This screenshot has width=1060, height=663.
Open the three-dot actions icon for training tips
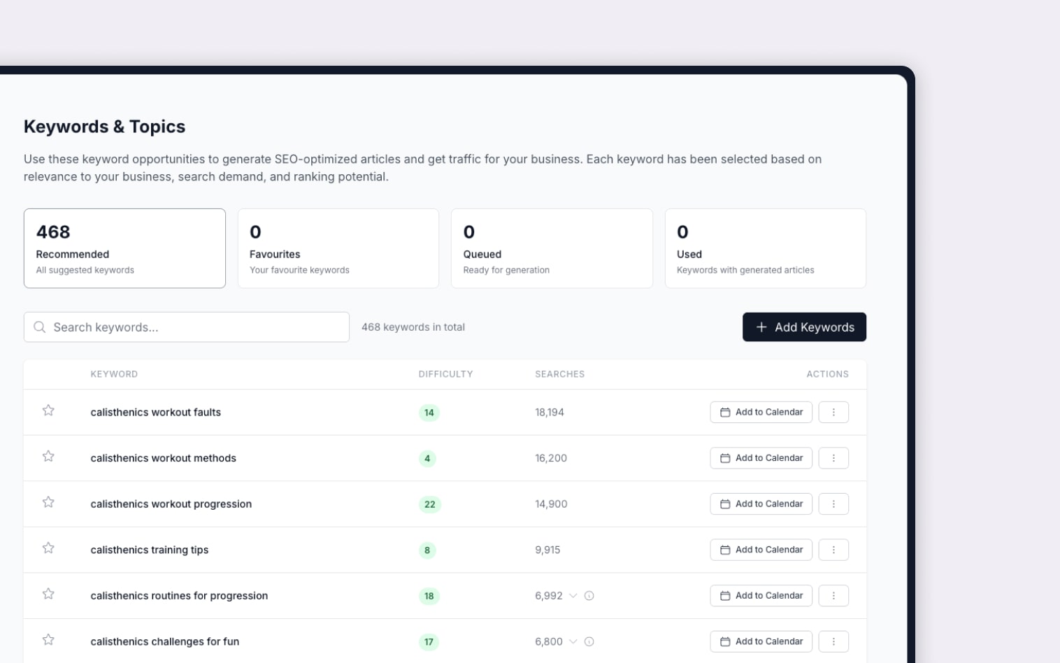833,550
